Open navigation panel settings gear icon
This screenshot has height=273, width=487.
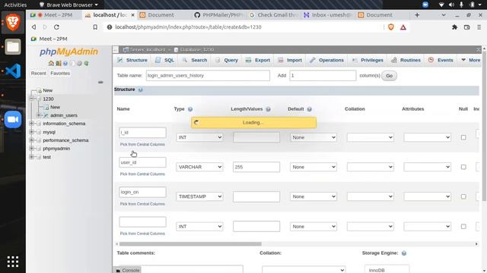pos(79,63)
